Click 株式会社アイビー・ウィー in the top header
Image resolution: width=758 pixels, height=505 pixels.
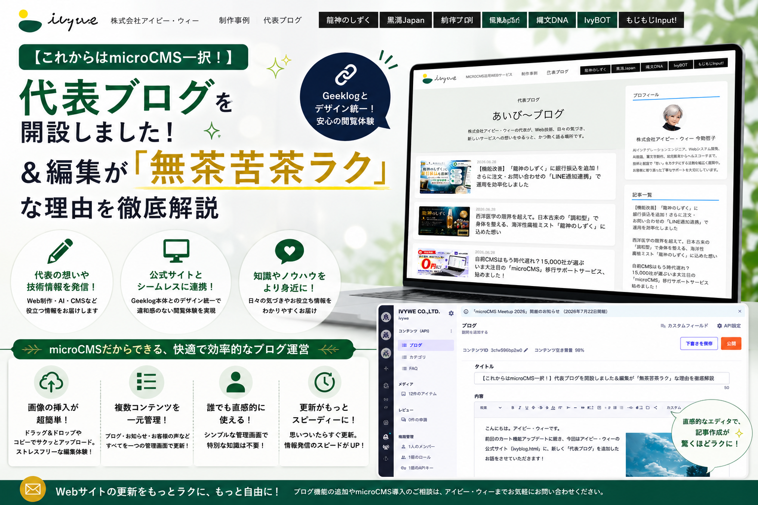(155, 21)
